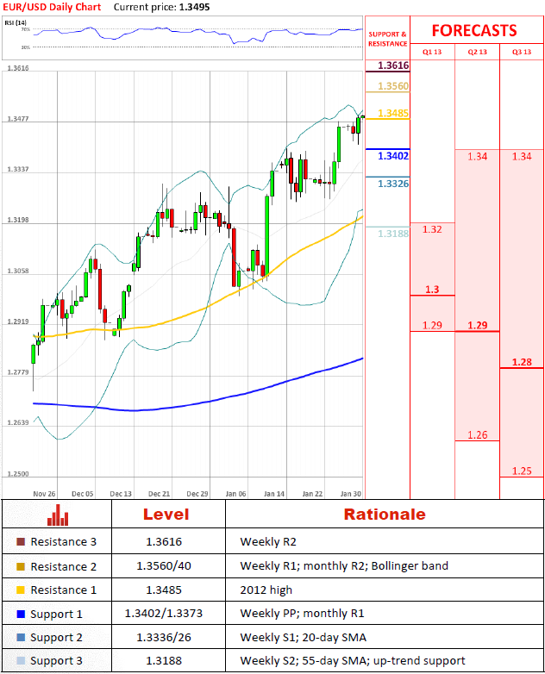The image size is (545, 674).
Task: Click the 1.3477 price axis label
Action: pos(18,119)
